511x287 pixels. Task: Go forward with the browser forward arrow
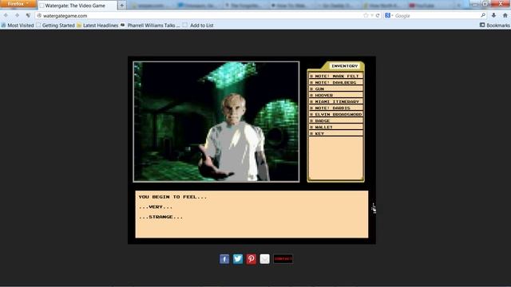(17, 15)
